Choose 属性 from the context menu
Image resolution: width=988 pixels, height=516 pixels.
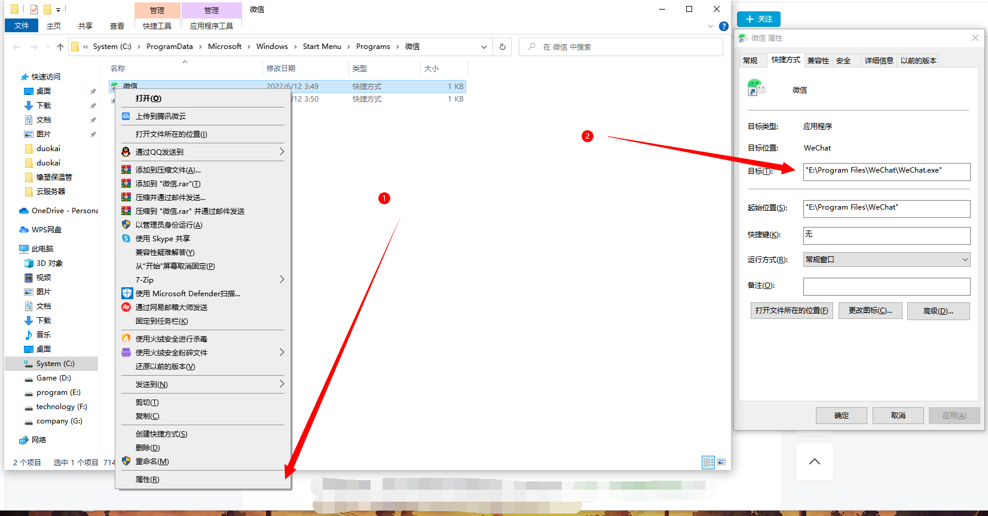point(148,480)
